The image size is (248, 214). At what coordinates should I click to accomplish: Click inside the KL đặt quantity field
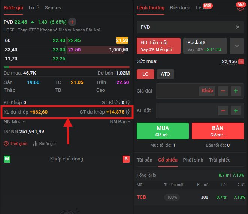click(185, 111)
